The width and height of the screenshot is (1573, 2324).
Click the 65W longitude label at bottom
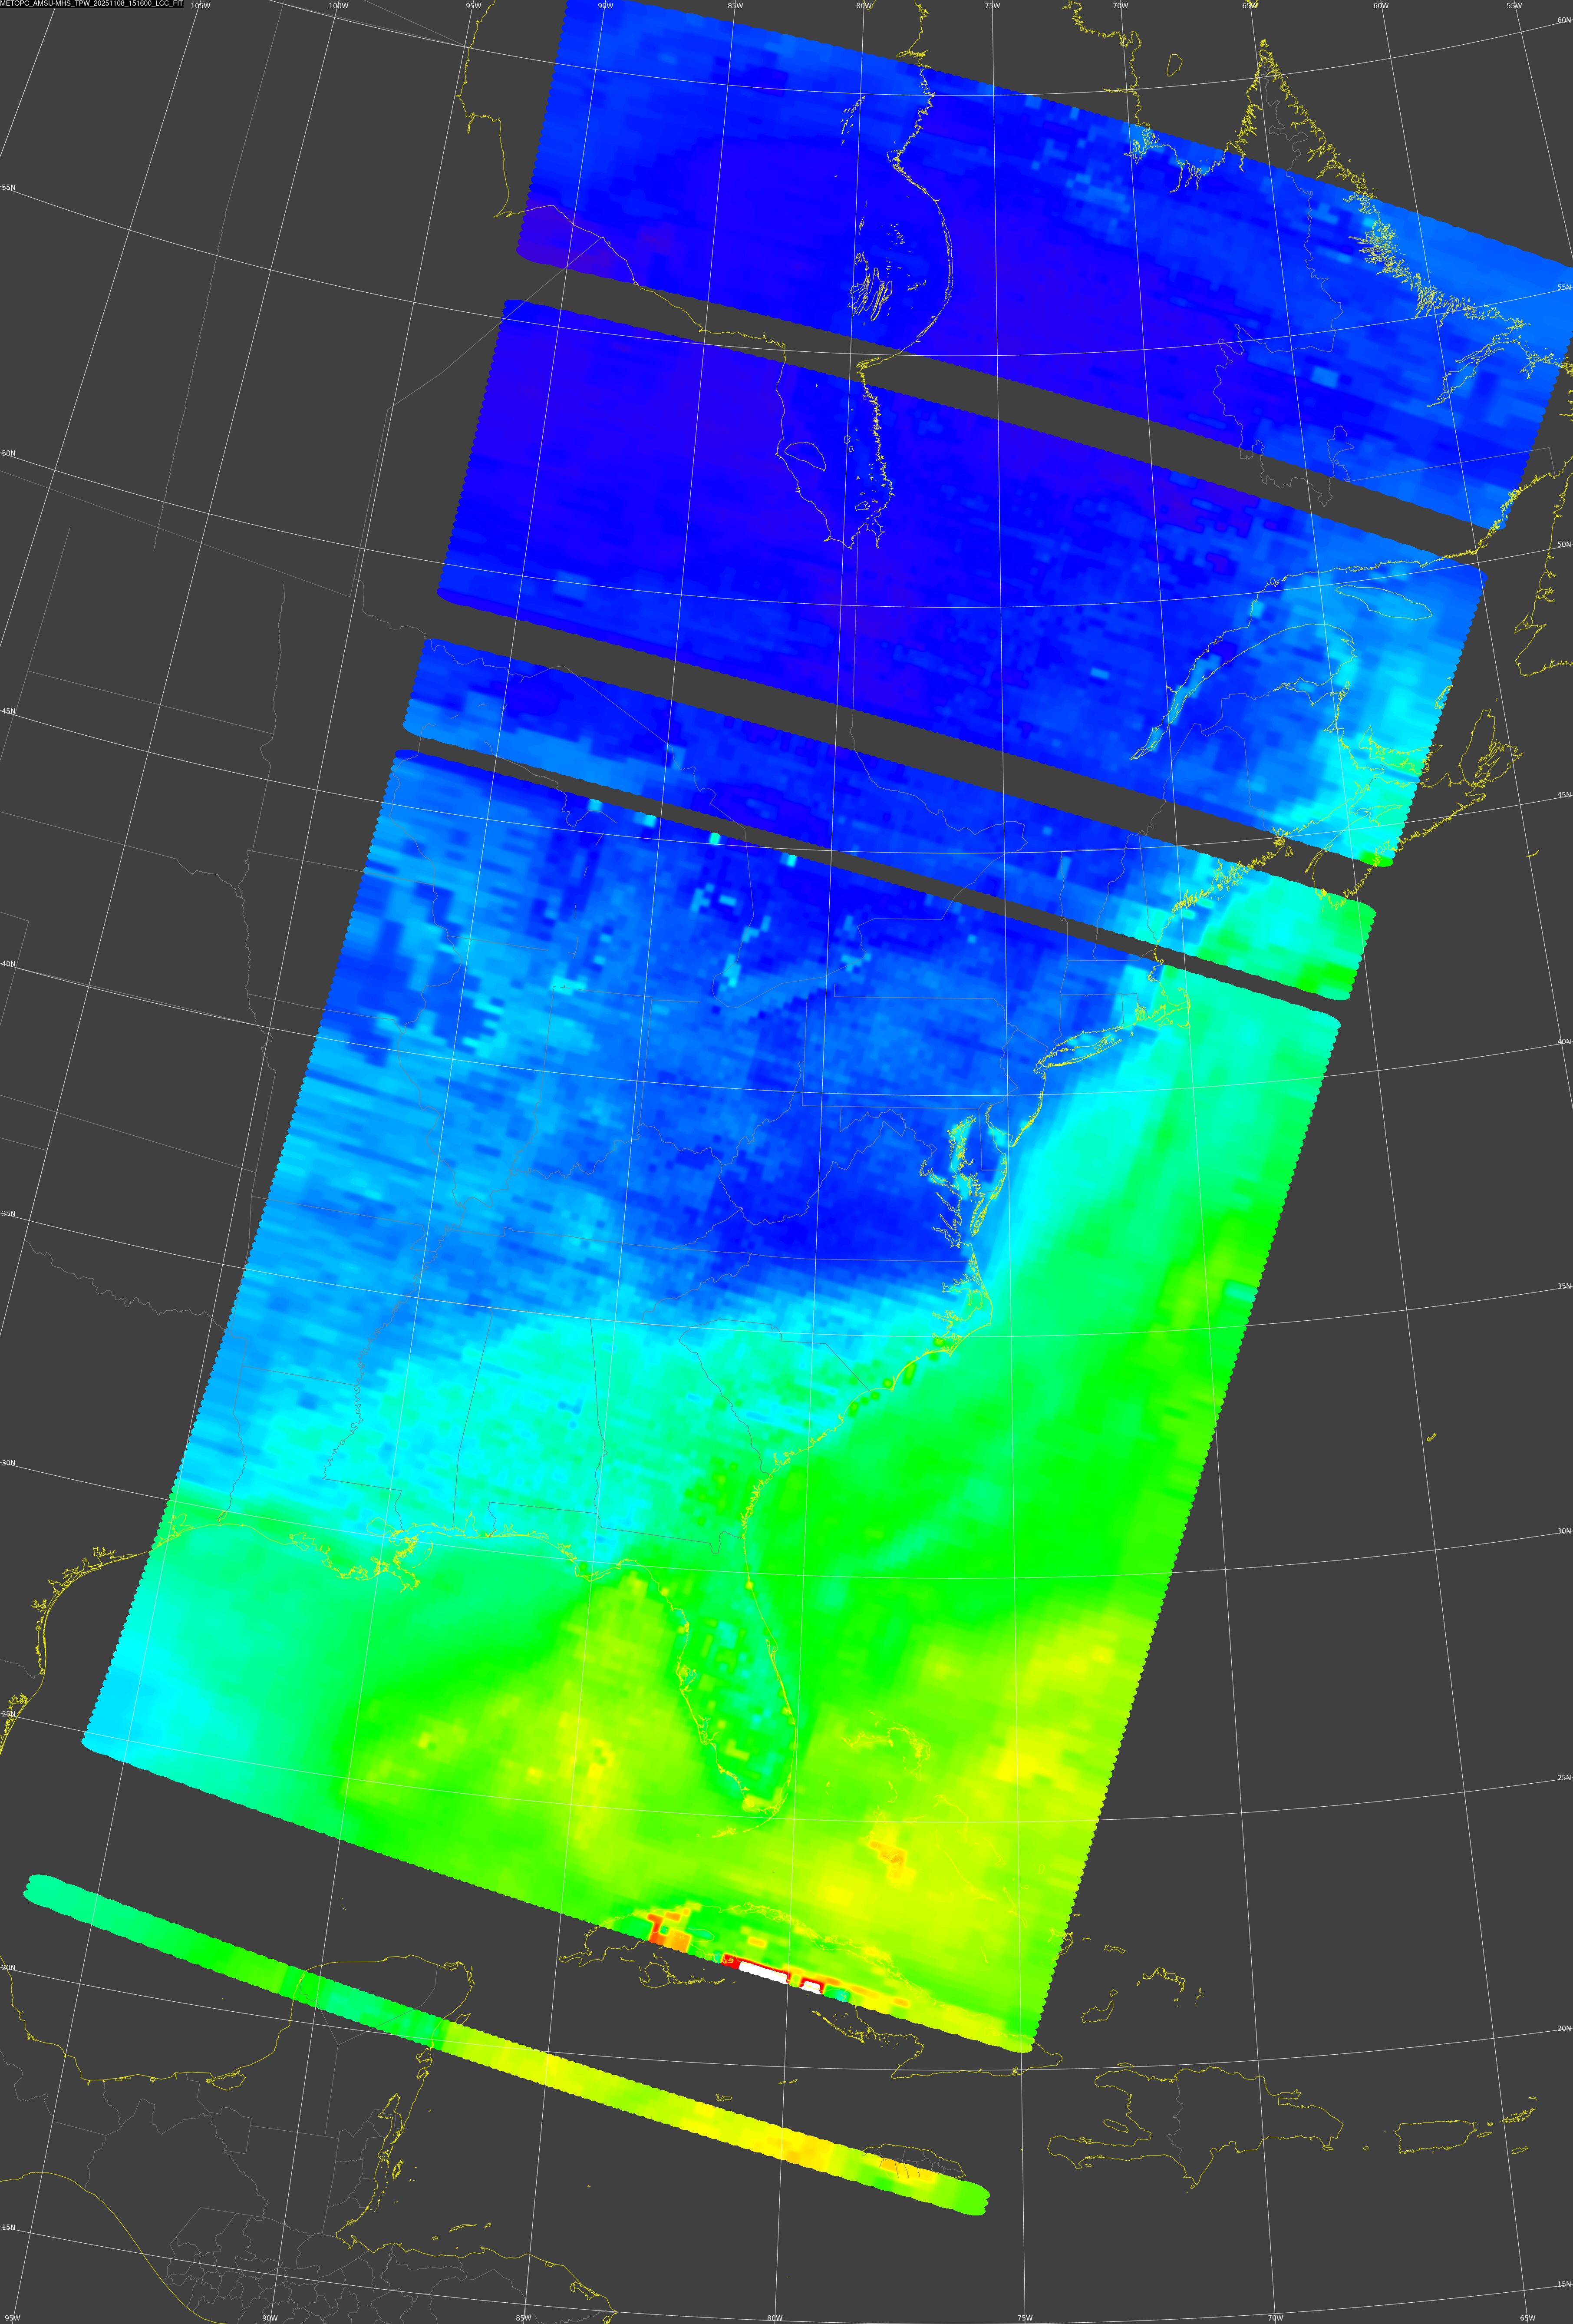1526,2318
